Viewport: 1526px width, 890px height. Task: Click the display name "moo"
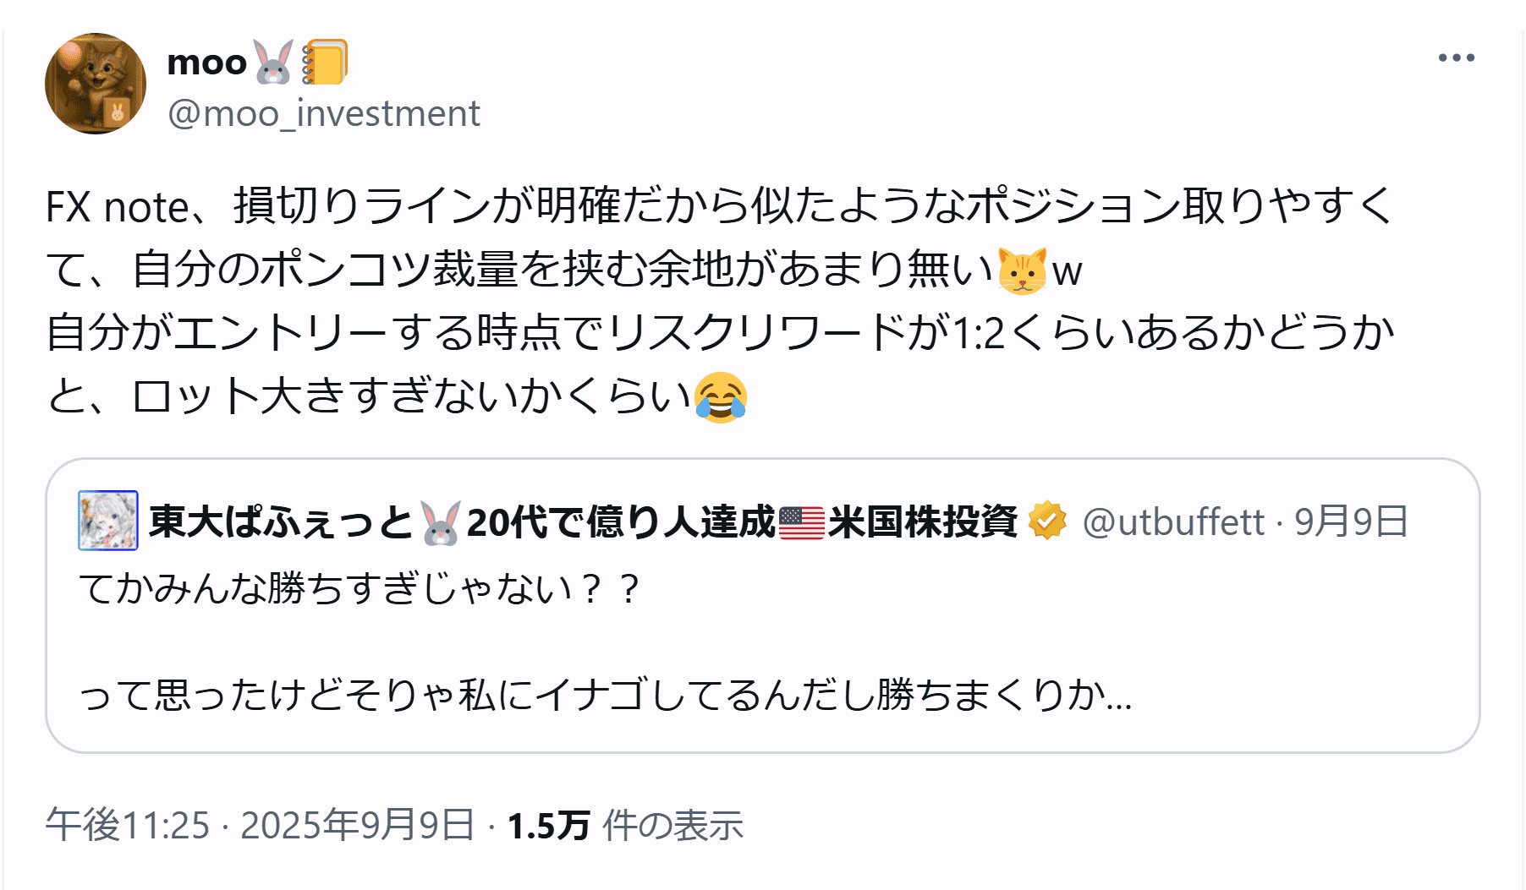click(206, 63)
